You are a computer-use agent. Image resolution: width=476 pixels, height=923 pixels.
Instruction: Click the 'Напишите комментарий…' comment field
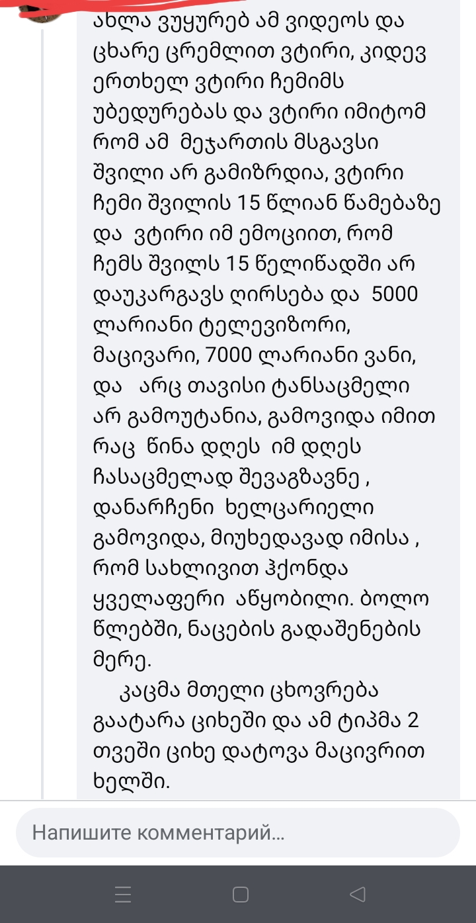237,832
